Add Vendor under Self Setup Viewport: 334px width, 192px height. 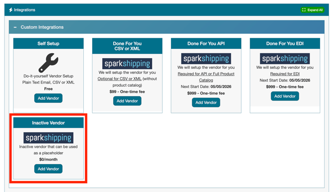pyautogui.click(x=48, y=98)
